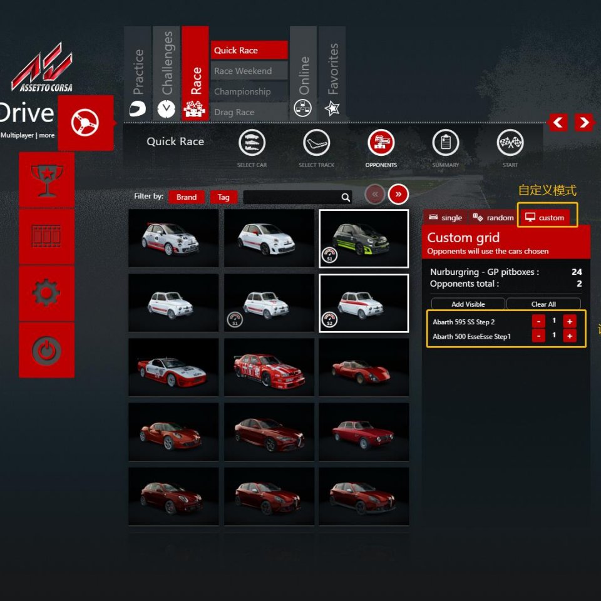Switch to single opponent mode tab
The image size is (601, 601).
click(445, 218)
